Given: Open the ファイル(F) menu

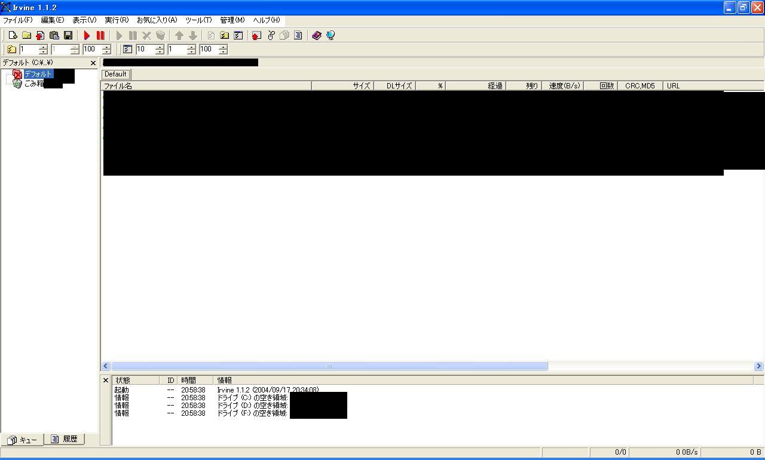Looking at the screenshot, I should tap(18, 20).
